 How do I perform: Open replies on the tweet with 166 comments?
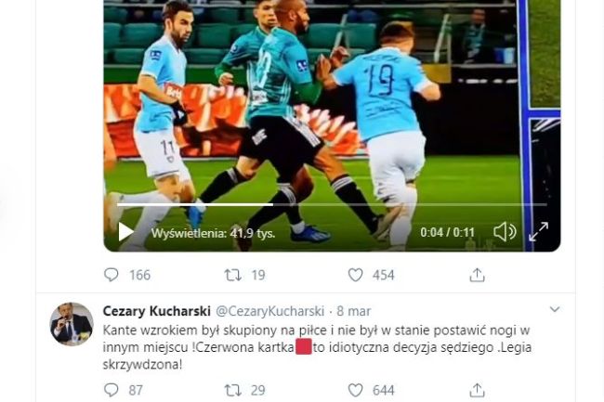click(112, 275)
